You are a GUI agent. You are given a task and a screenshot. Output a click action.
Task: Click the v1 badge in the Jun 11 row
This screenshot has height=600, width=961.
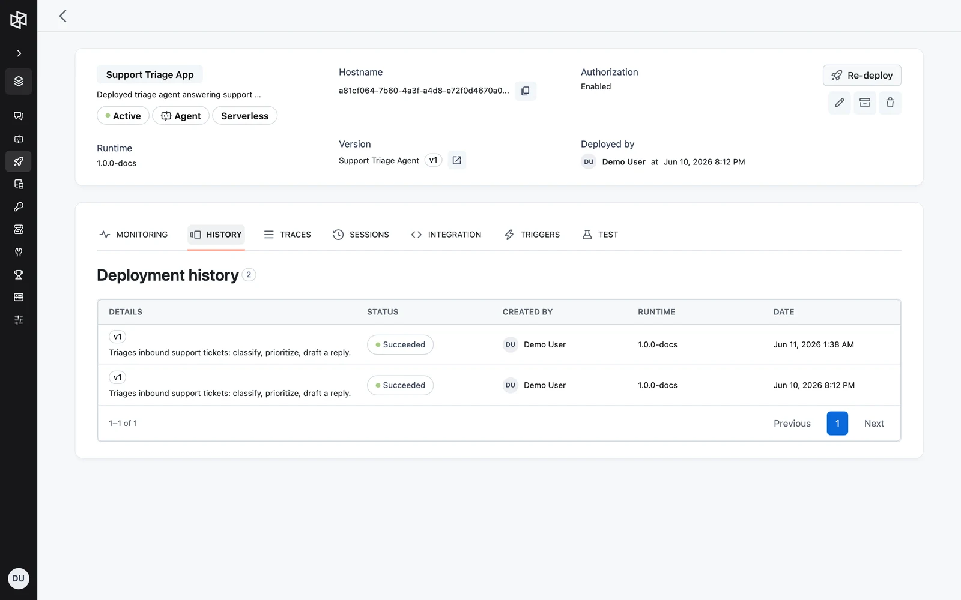coord(117,337)
